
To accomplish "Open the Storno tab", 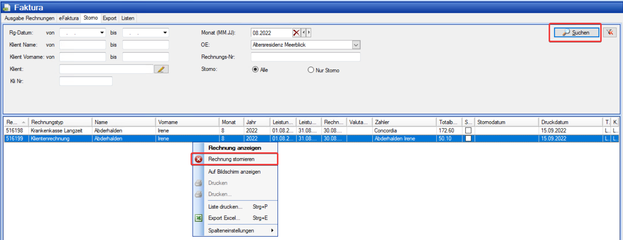I will pyautogui.click(x=91, y=18).
